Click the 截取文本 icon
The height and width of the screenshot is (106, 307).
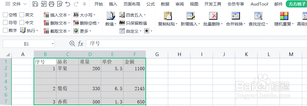coord(46,31)
